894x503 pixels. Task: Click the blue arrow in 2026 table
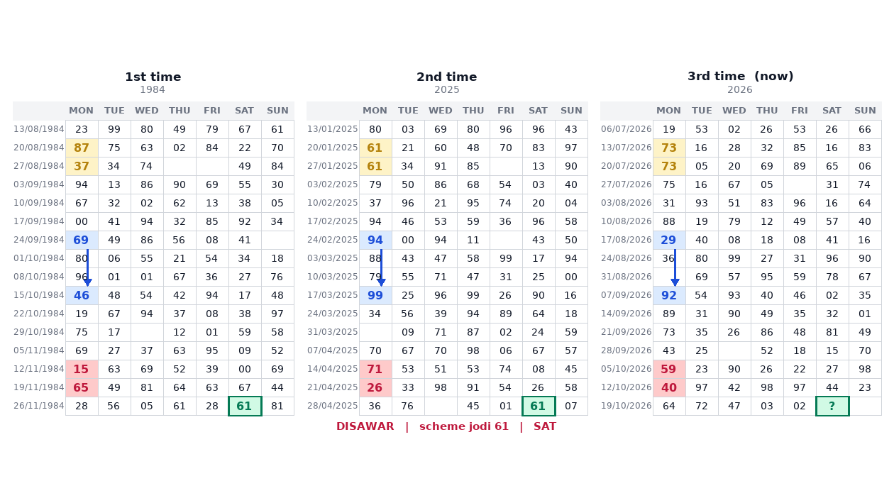click(675, 267)
